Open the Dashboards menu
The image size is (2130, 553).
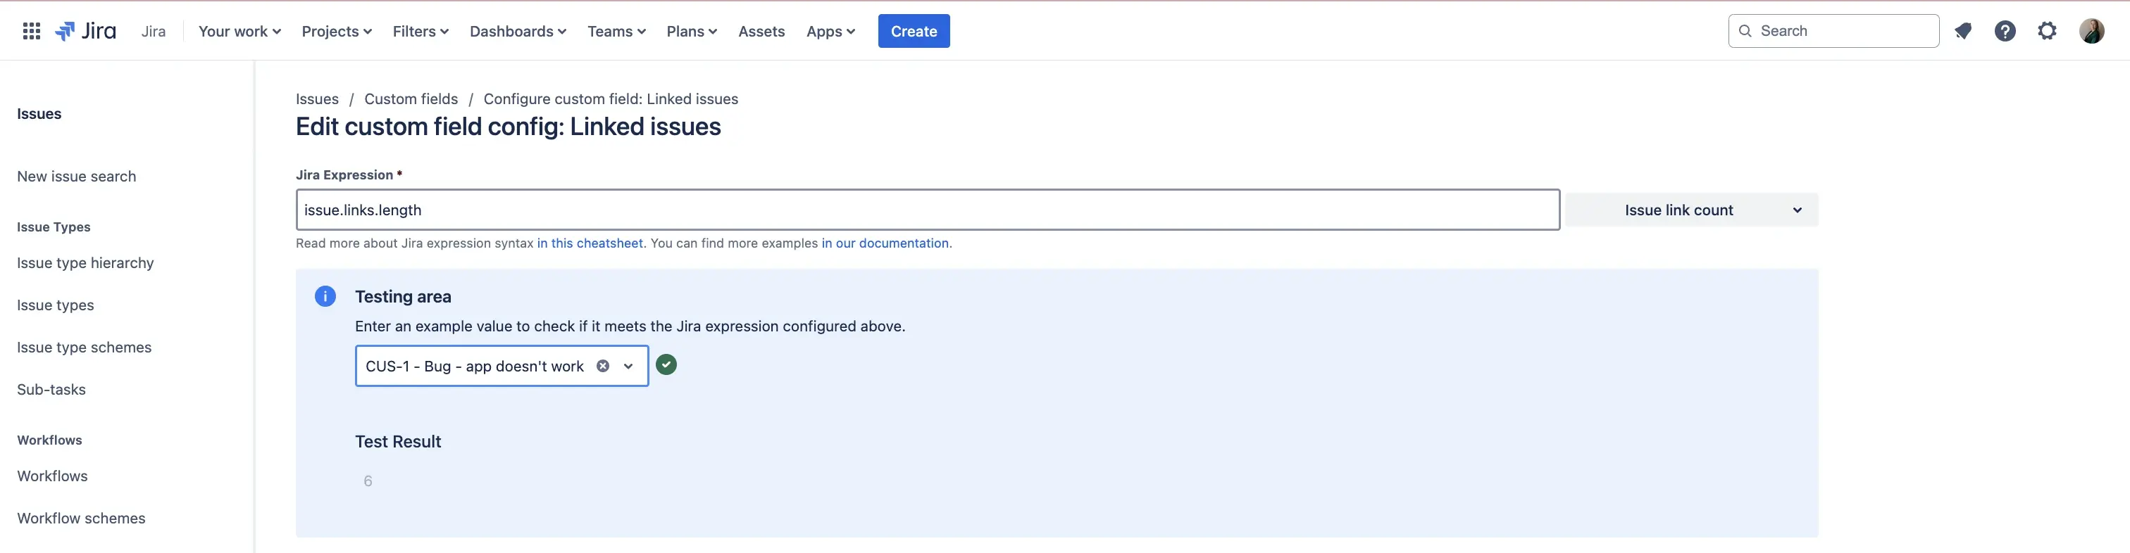point(518,30)
